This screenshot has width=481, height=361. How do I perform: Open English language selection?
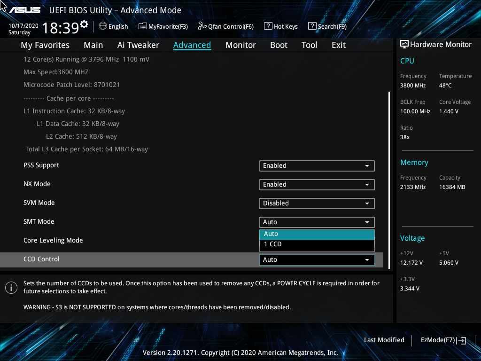[118, 26]
